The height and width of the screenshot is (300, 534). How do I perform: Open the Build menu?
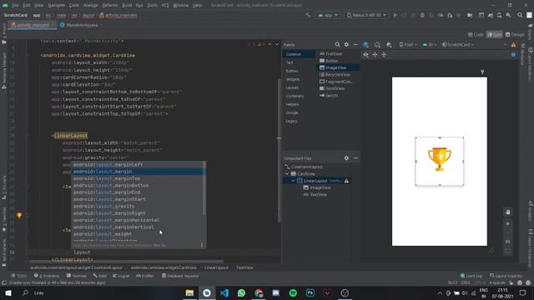click(127, 5)
